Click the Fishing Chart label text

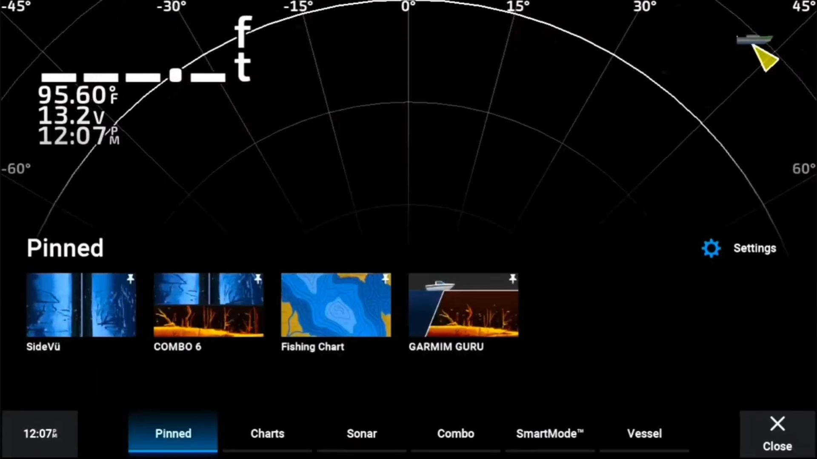pyautogui.click(x=313, y=347)
